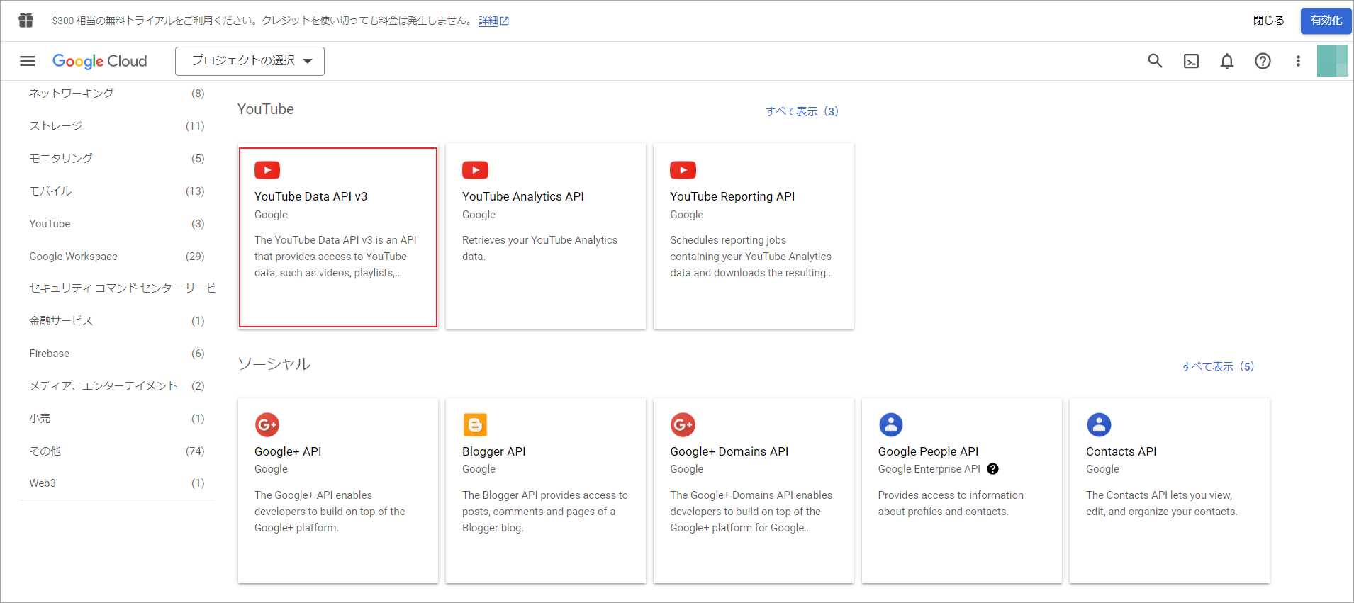Open the Blogger API card title
The width and height of the screenshot is (1354, 603).
point(493,451)
